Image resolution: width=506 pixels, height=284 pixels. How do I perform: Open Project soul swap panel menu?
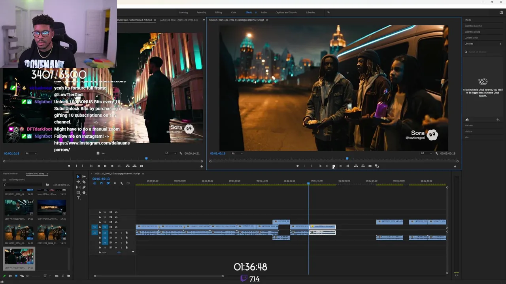pos(47,174)
